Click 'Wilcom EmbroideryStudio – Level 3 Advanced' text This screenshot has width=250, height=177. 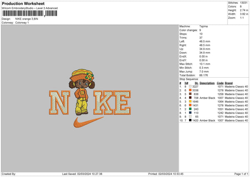(30, 8)
